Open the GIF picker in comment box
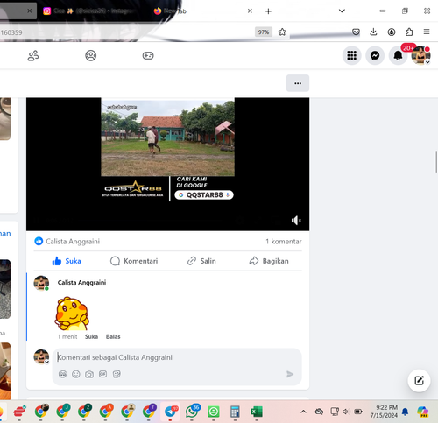This screenshot has height=423, width=438. [x=102, y=374]
